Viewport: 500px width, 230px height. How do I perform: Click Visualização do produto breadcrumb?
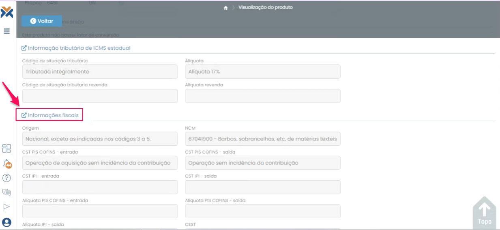click(265, 7)
